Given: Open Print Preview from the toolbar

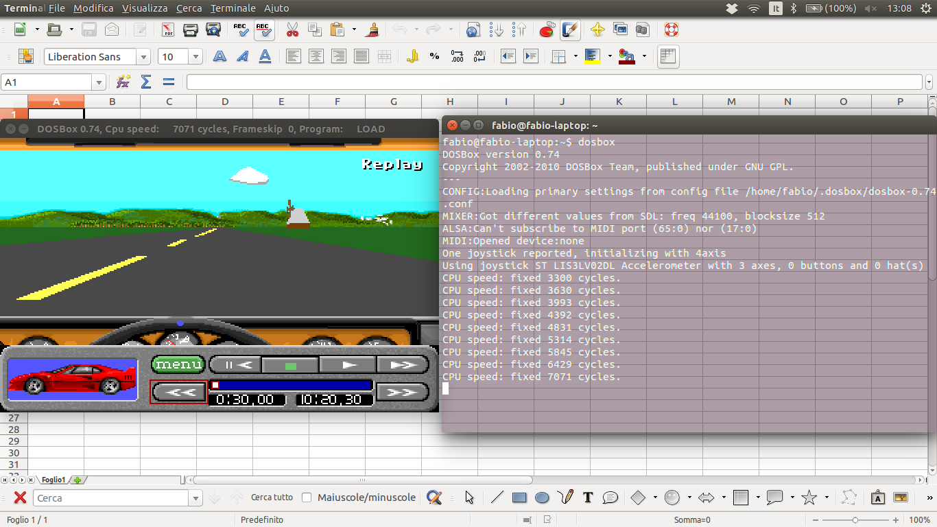Looking at the screenshot, I should click(x=213, y=30).
